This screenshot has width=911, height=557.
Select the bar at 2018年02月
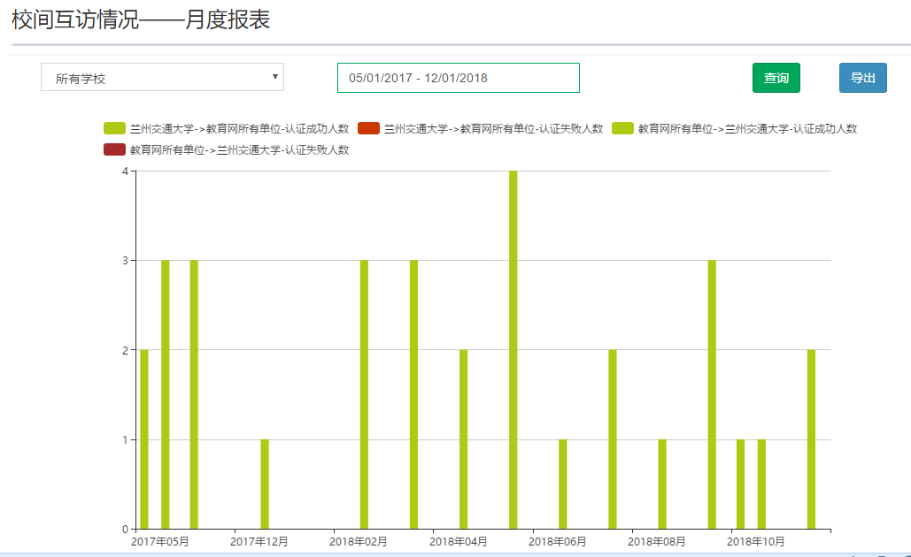[x=364, y=393]
